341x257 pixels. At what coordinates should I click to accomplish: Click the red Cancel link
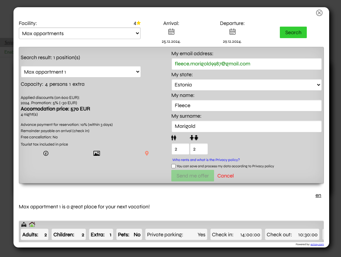click(225, 176)
